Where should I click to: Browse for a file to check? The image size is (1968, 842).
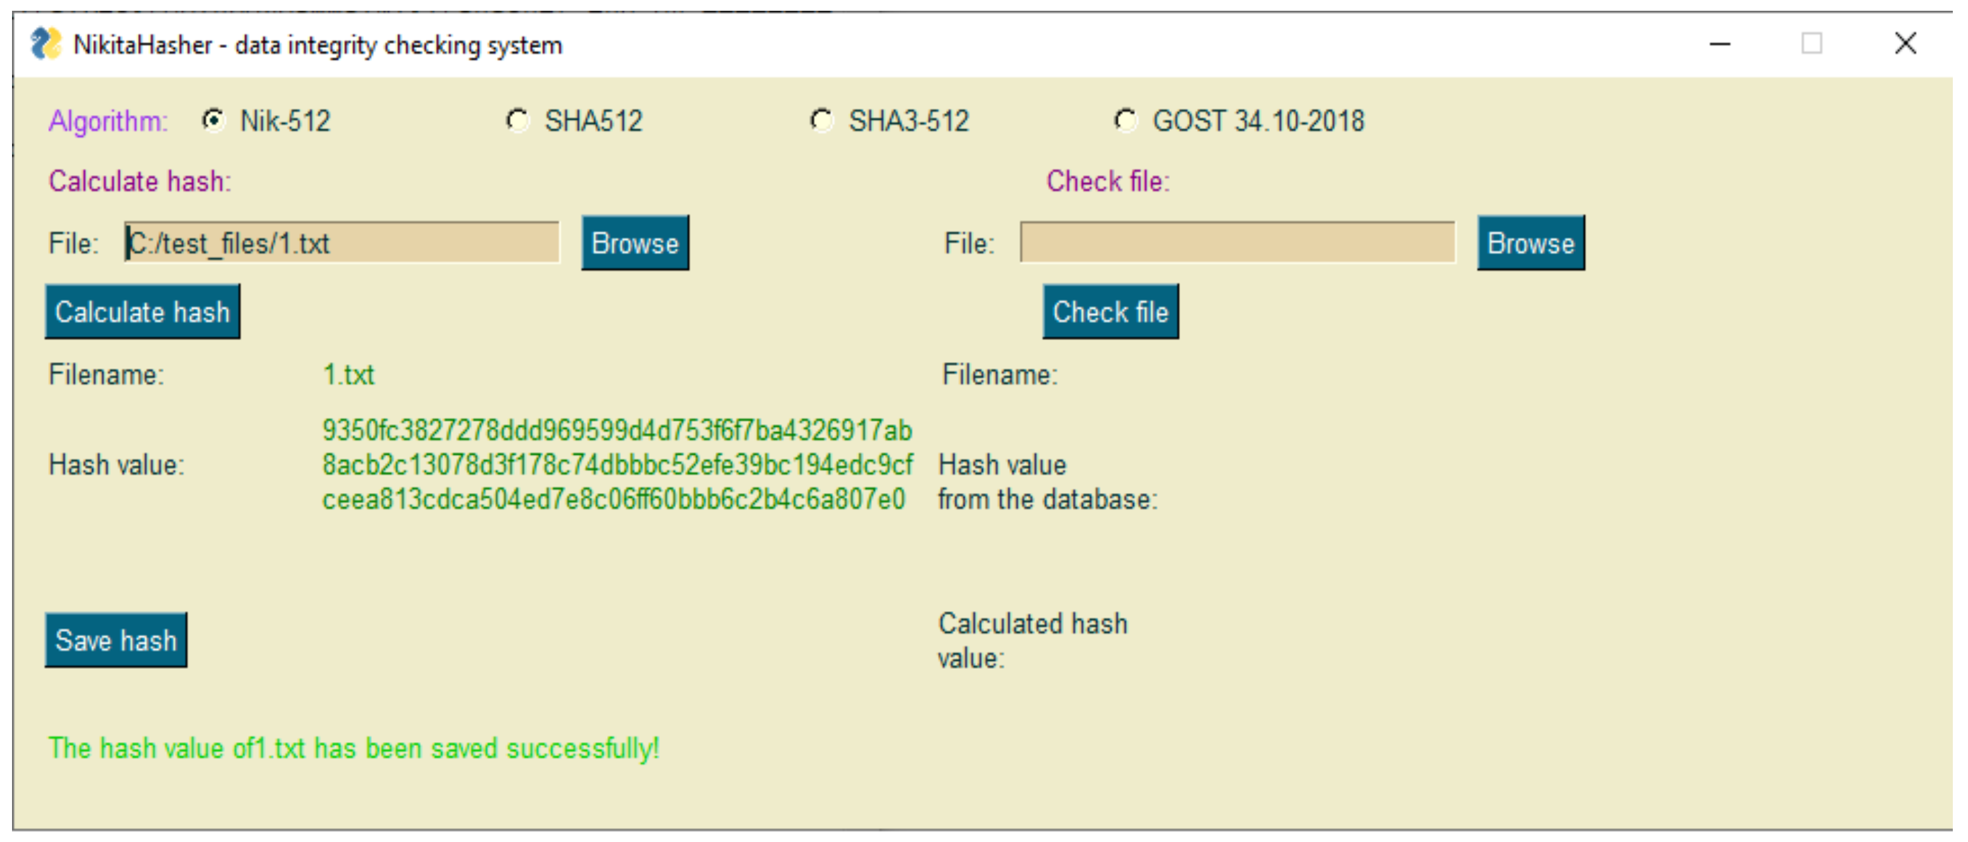(1530, 243)
